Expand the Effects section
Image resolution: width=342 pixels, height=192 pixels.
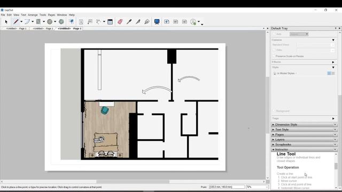pos(333,62)
